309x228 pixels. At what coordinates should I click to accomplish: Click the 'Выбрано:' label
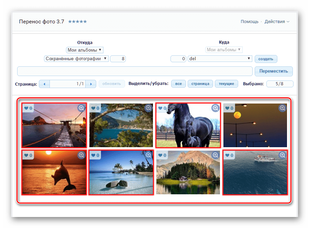click(x=253, y=84)
